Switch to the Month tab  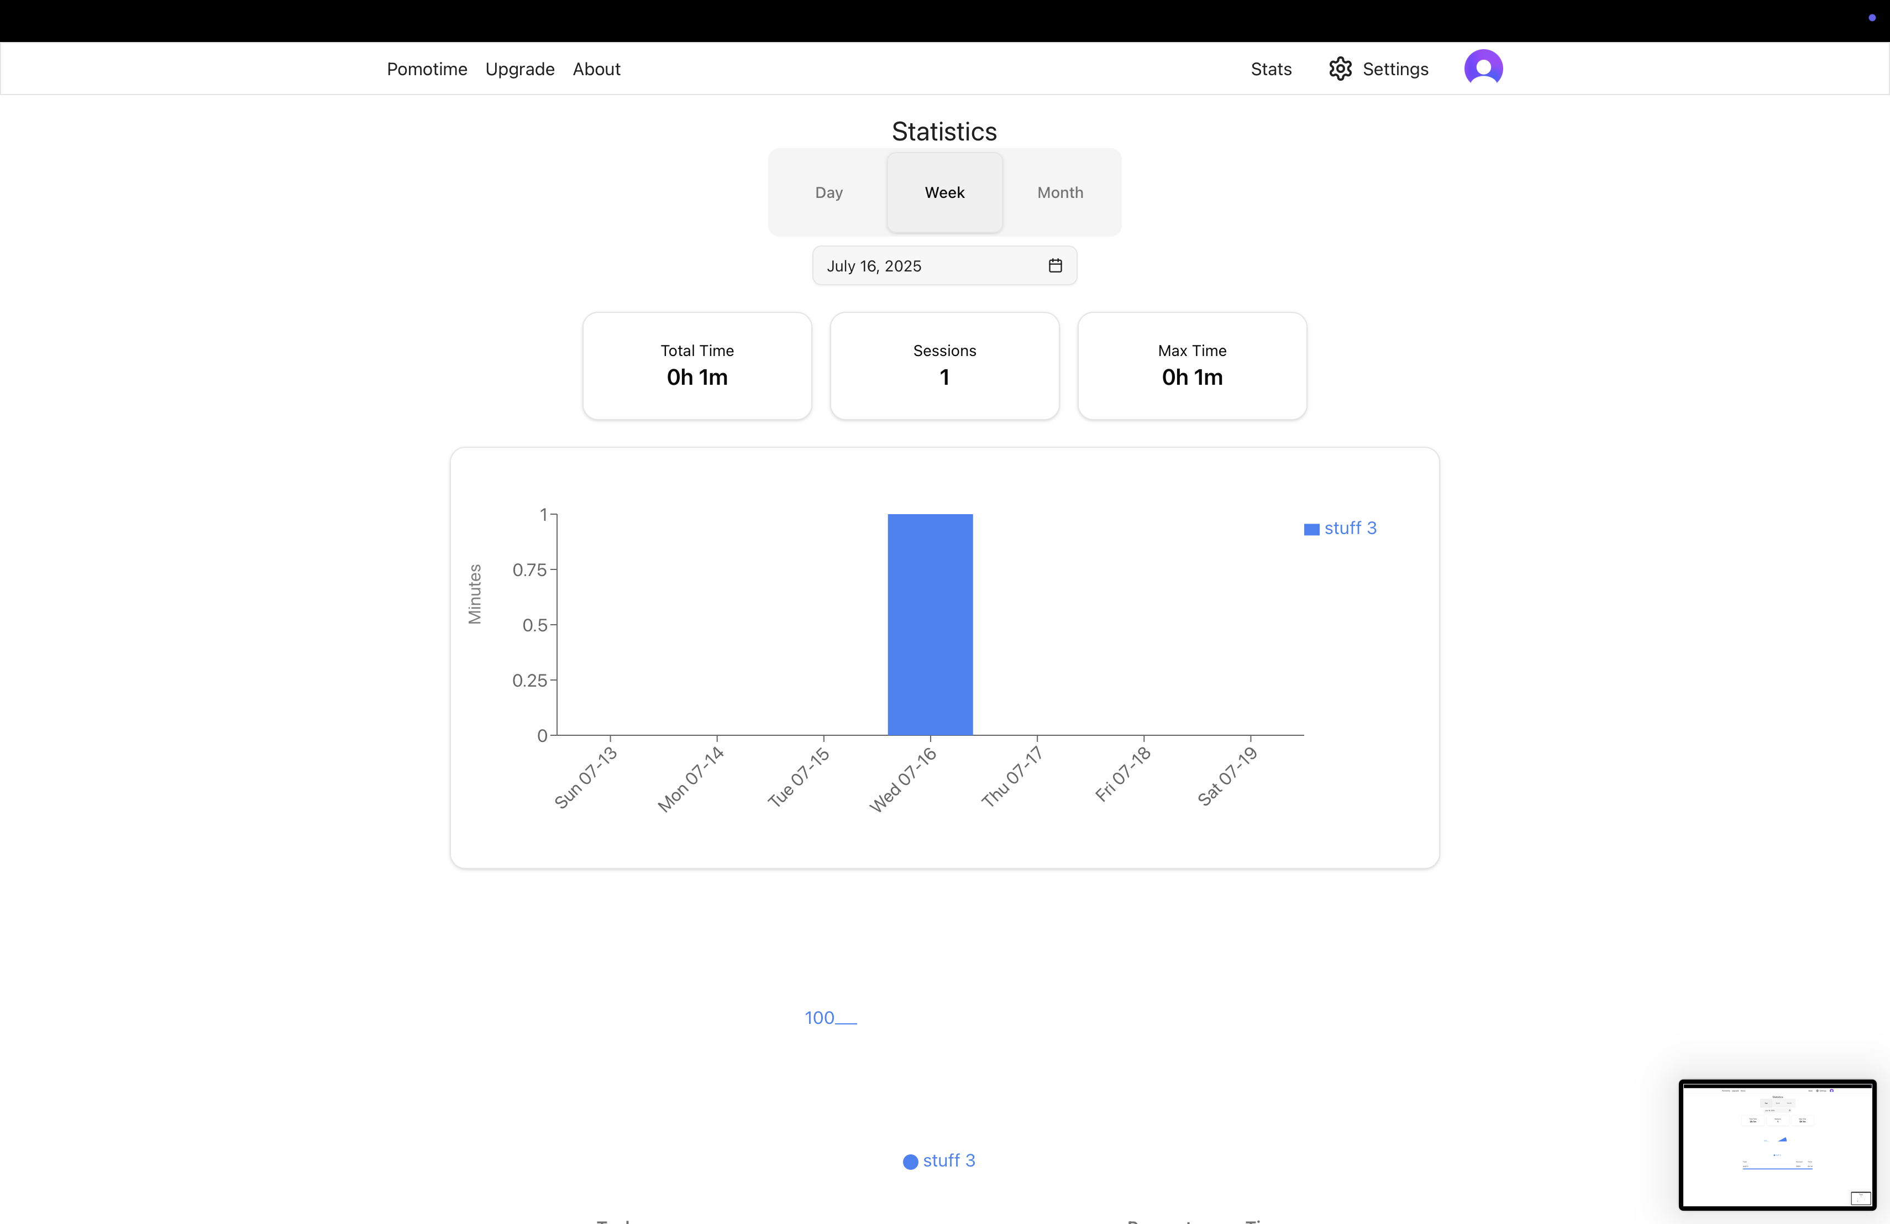(1060, 192)
